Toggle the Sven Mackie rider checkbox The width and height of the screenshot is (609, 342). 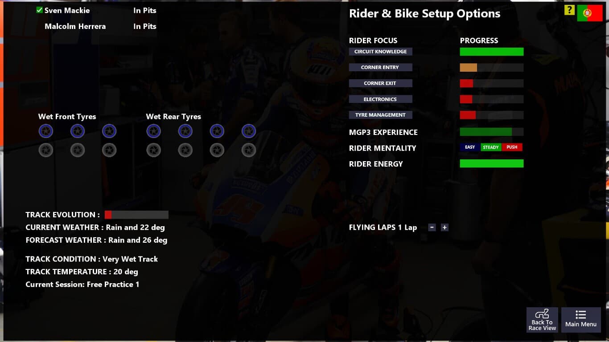pyautogui.click(x=40, y=10)
